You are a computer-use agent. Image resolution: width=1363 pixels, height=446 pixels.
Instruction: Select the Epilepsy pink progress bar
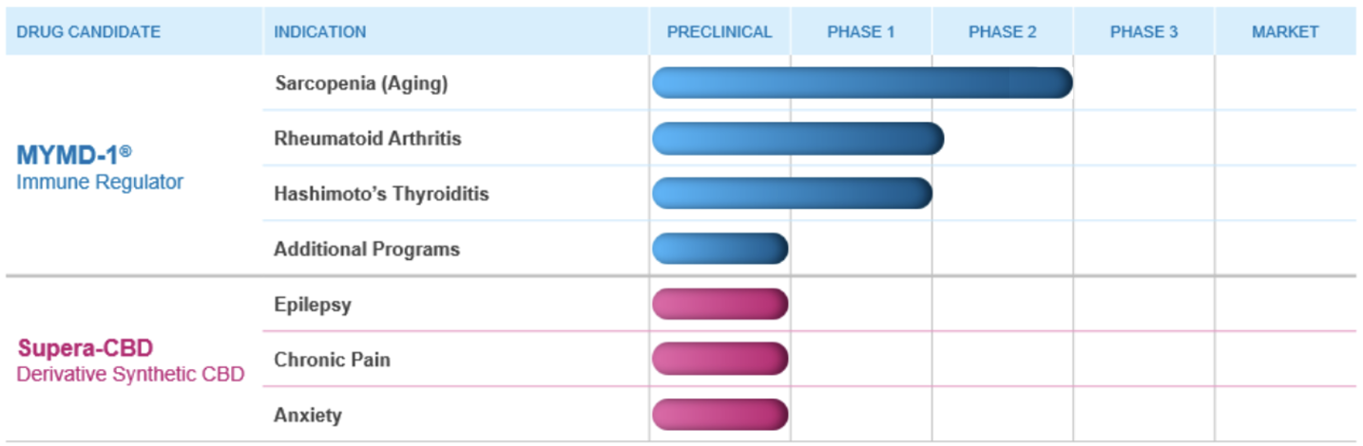[720, 304]
